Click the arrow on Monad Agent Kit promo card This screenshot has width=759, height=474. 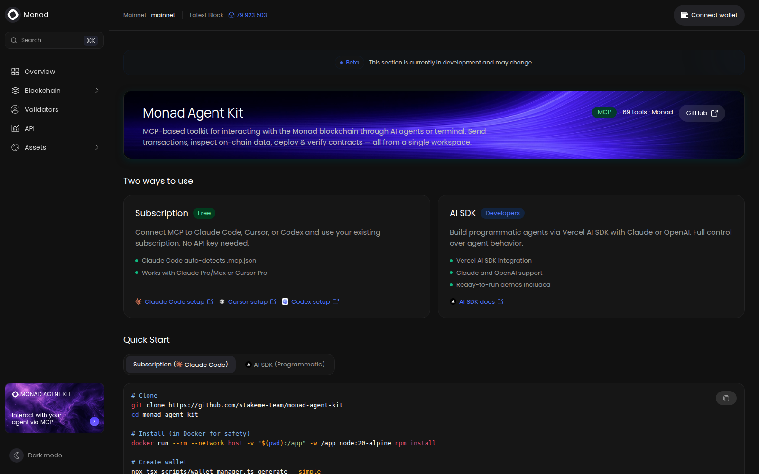click(94, 421)
